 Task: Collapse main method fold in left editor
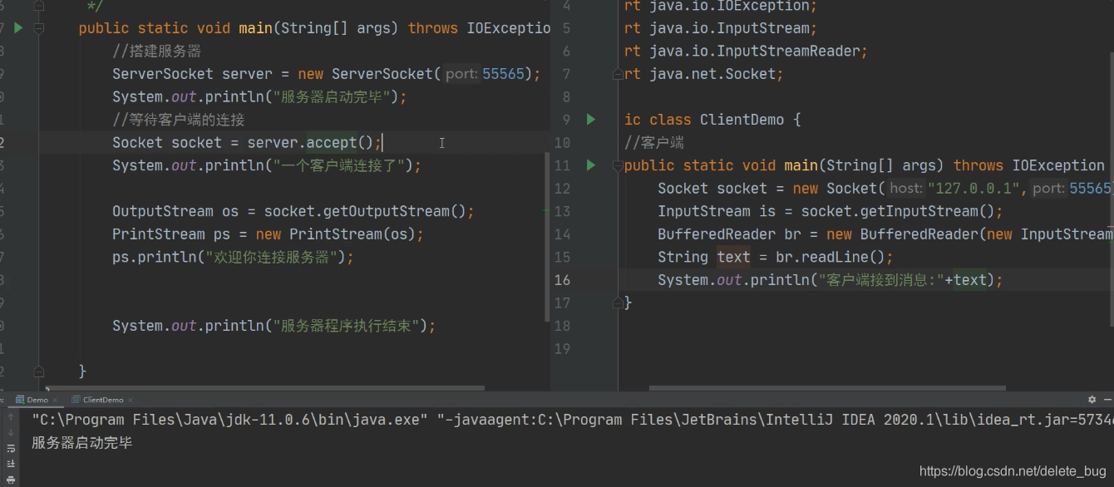pos(38,27)
